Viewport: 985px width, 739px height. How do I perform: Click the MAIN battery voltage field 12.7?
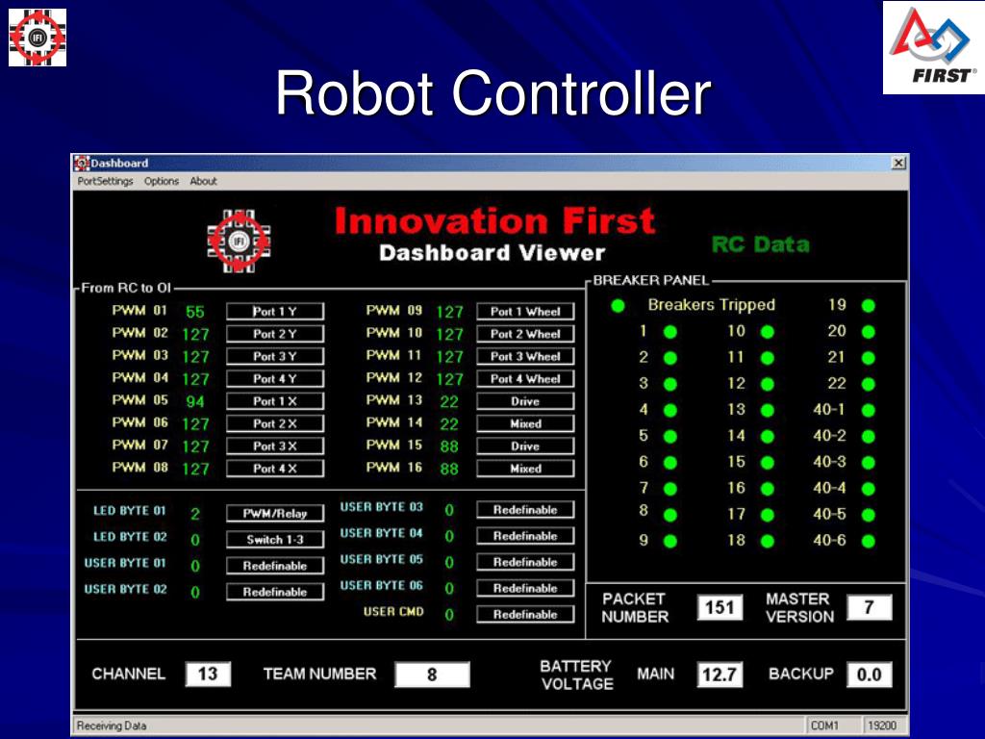tap(720, 675)
